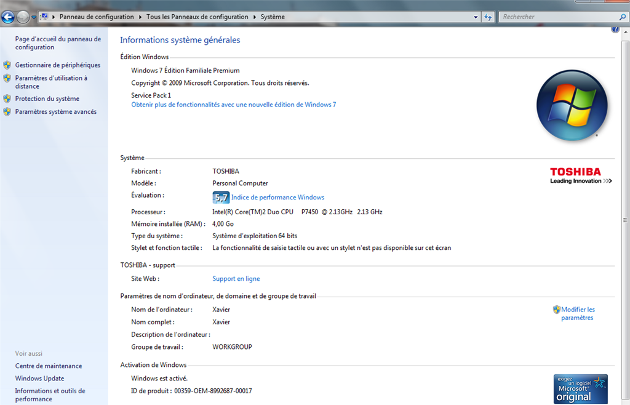Click the Control Panel icon in address bar

pyautogui.click(x=44, y=17)
